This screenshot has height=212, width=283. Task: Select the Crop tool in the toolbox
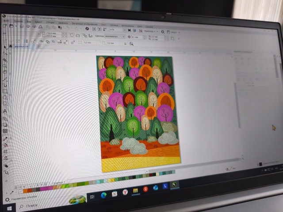point(5,60)
